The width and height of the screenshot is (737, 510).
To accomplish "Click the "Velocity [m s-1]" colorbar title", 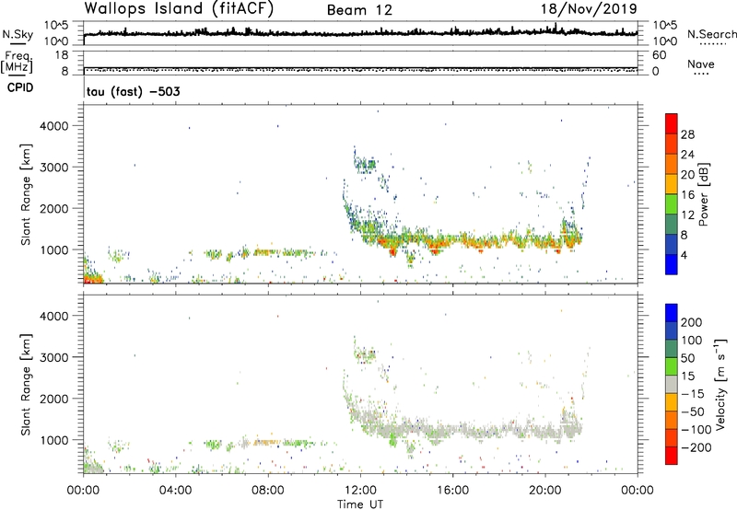I will coord(720,384).
